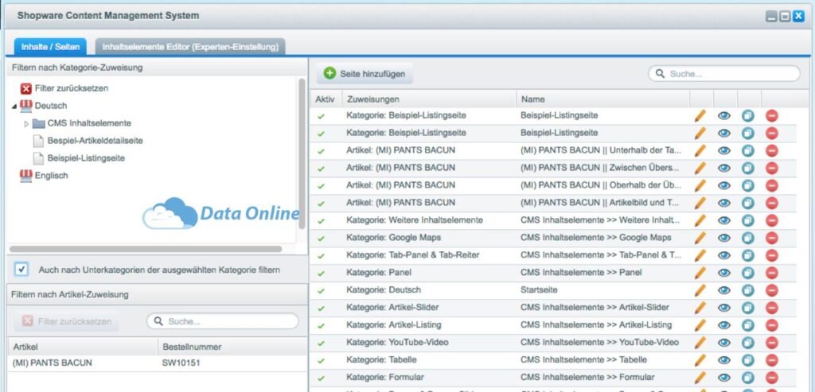This screenshot has height=392, width=815.
Task: Delete the Kategorie: Panel row
Action: click(772, 273)
